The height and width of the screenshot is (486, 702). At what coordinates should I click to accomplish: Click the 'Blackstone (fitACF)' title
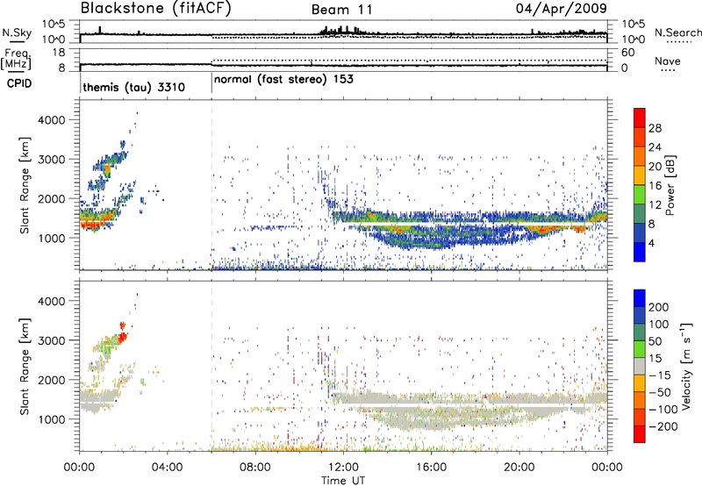click(155, 9)
